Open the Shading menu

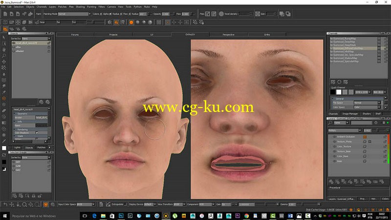(x=80, y=7)
